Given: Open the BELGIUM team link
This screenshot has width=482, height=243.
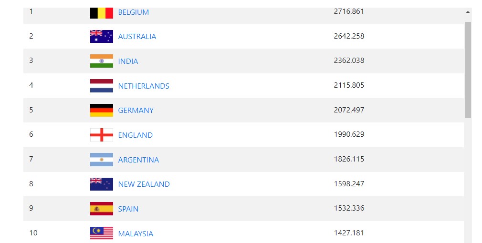Looking at the screenshot, I should [x=134, y=12].
